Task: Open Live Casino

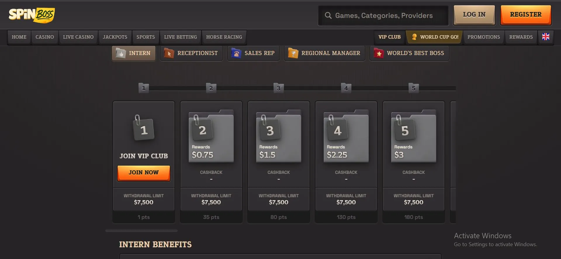Action: click(78, 37)
